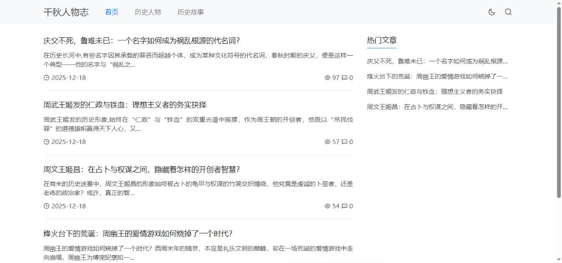
Task: Click the comment icon on the 周武王姬发 article
Action: [x=344, y=142]
